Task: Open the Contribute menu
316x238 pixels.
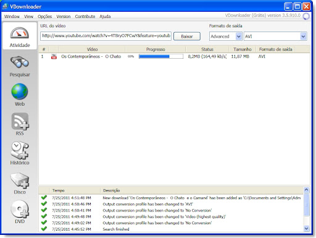Action: pos(85,17)
